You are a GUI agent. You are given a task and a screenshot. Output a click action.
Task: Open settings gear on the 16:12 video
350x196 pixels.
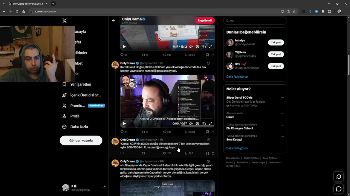pyautogui.click(x=197, y=47)
